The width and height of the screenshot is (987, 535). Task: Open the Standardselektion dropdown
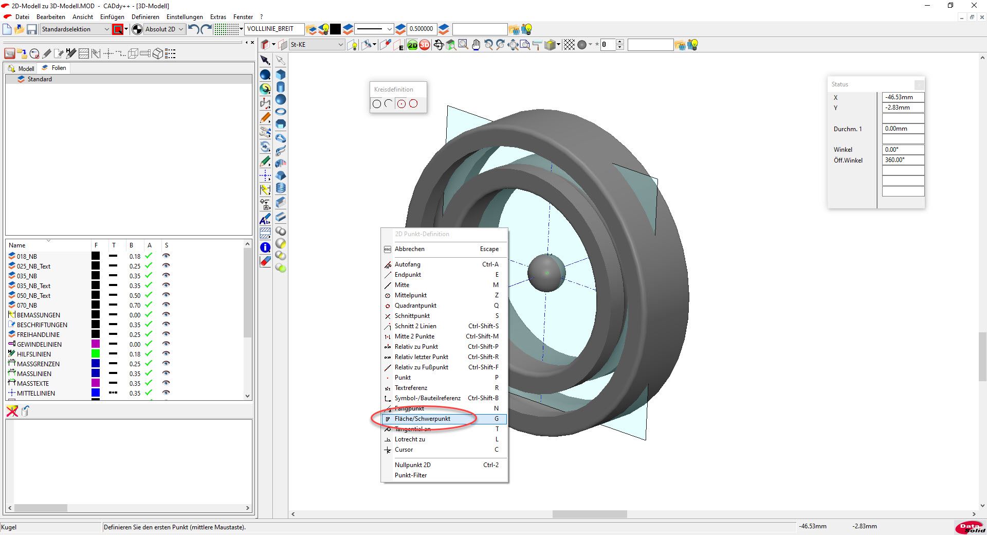point(106,29)
